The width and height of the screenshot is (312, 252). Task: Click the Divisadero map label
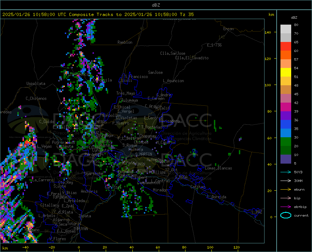tap(169, 121)
